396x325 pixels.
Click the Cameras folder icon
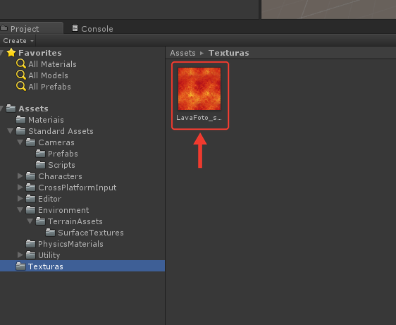[30, 142]
